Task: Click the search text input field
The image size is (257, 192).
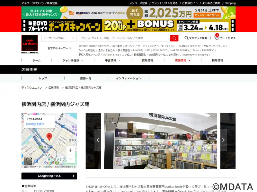Action: point(125,38)
